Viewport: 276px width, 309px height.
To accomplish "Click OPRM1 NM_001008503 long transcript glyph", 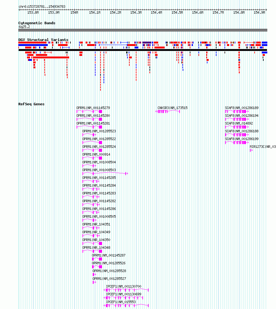I will [x=105, y=173].
